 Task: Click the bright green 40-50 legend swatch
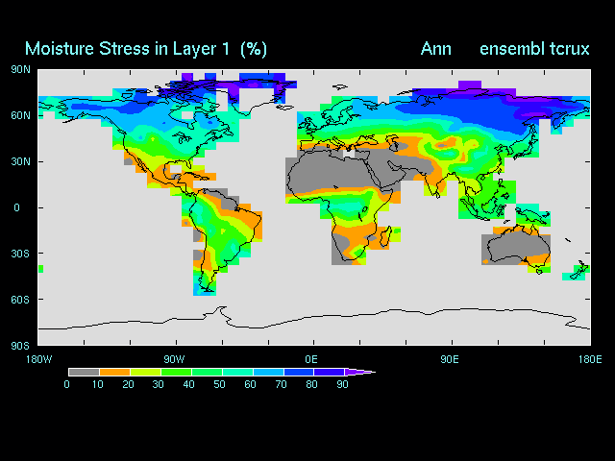[208, 372]
